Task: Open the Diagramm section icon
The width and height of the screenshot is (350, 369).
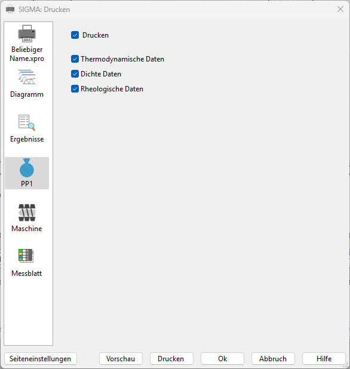Action: point(27,77)
